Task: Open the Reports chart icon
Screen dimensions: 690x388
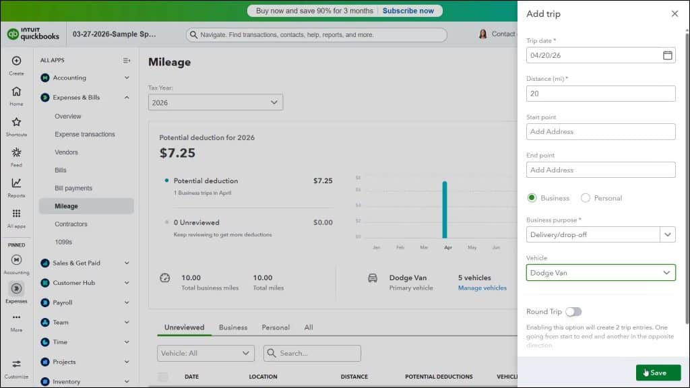Action: (x=16, y=183)
